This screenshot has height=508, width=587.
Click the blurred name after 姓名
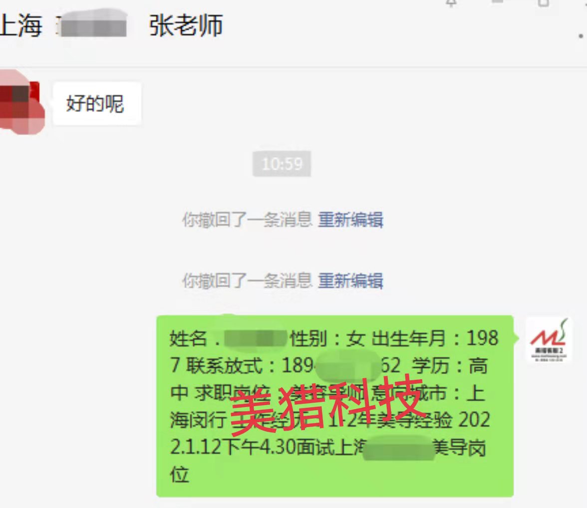[x=255, y=338]
